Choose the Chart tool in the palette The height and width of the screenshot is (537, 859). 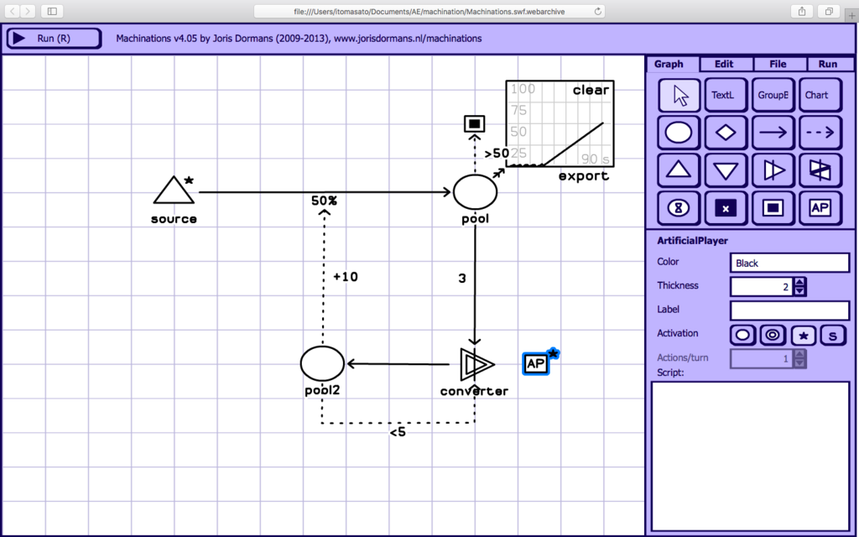coord(820,96)
